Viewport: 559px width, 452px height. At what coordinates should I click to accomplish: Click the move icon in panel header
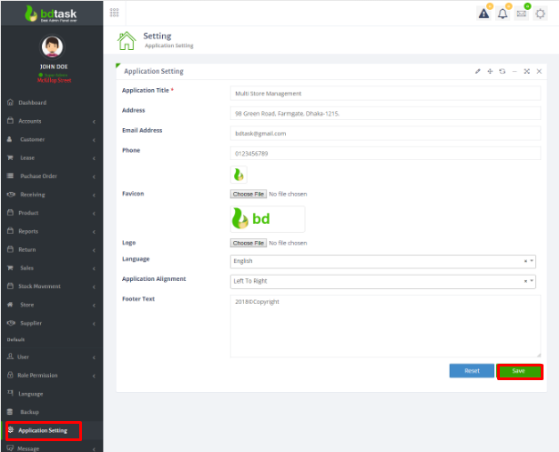click(490, 71)
